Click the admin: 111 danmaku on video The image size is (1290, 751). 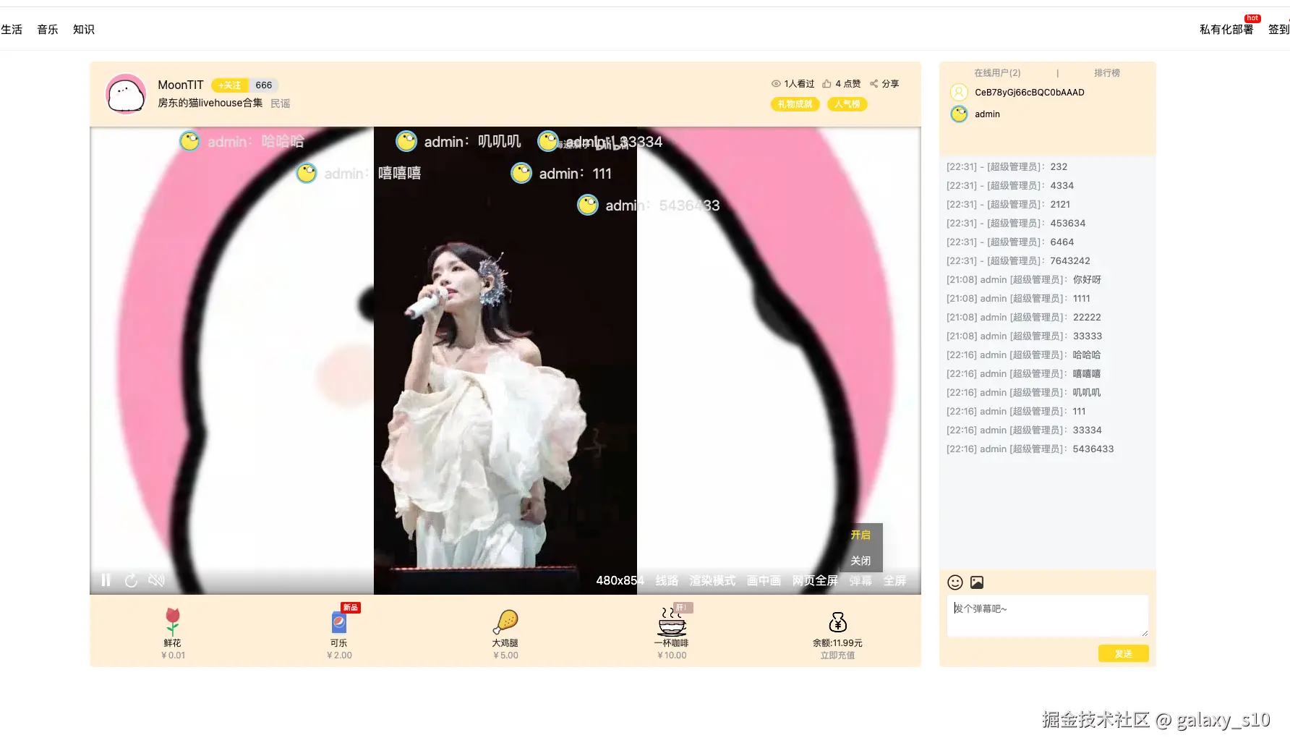[x=562, y=174]
